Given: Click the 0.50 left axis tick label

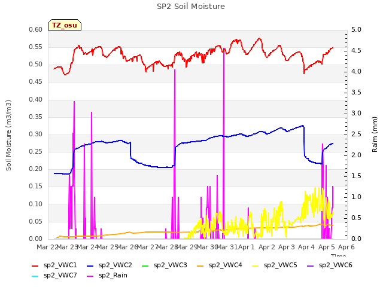Looking at the screenshot, I should click(x=36, y=65).
